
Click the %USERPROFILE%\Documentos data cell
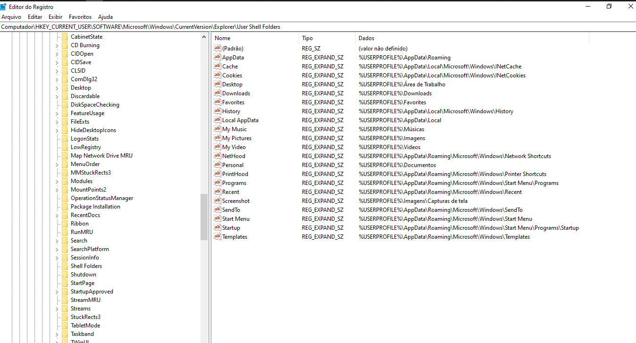(x=397, y=165)
